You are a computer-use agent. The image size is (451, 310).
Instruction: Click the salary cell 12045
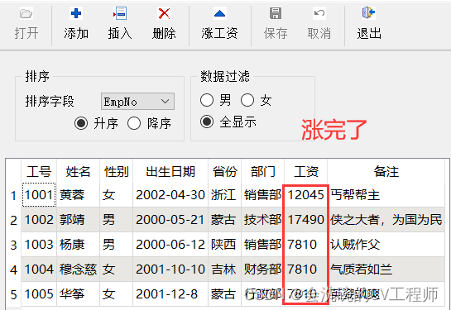(x=305, y=195)
